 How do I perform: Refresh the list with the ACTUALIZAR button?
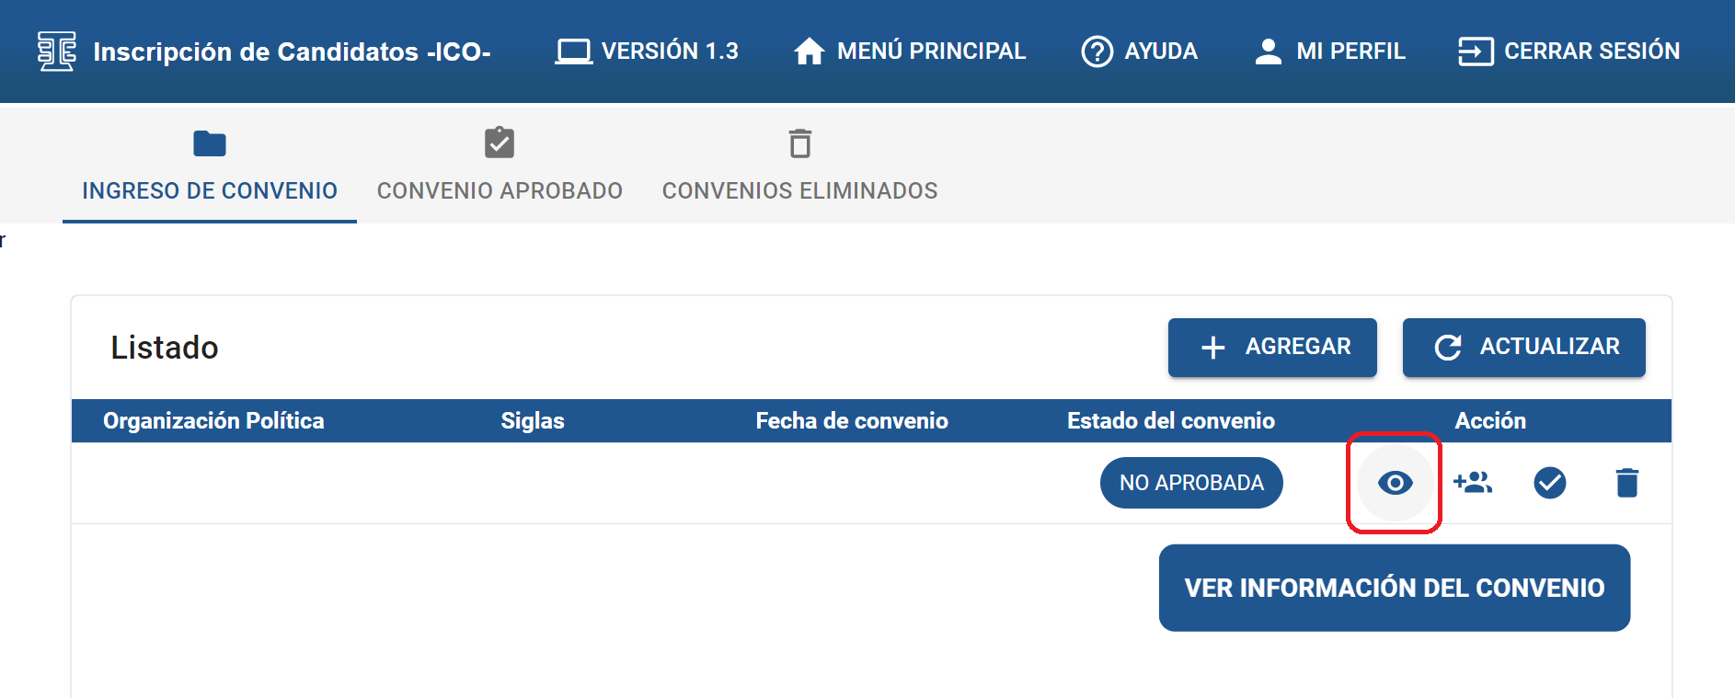click(x=1523, y=347)
